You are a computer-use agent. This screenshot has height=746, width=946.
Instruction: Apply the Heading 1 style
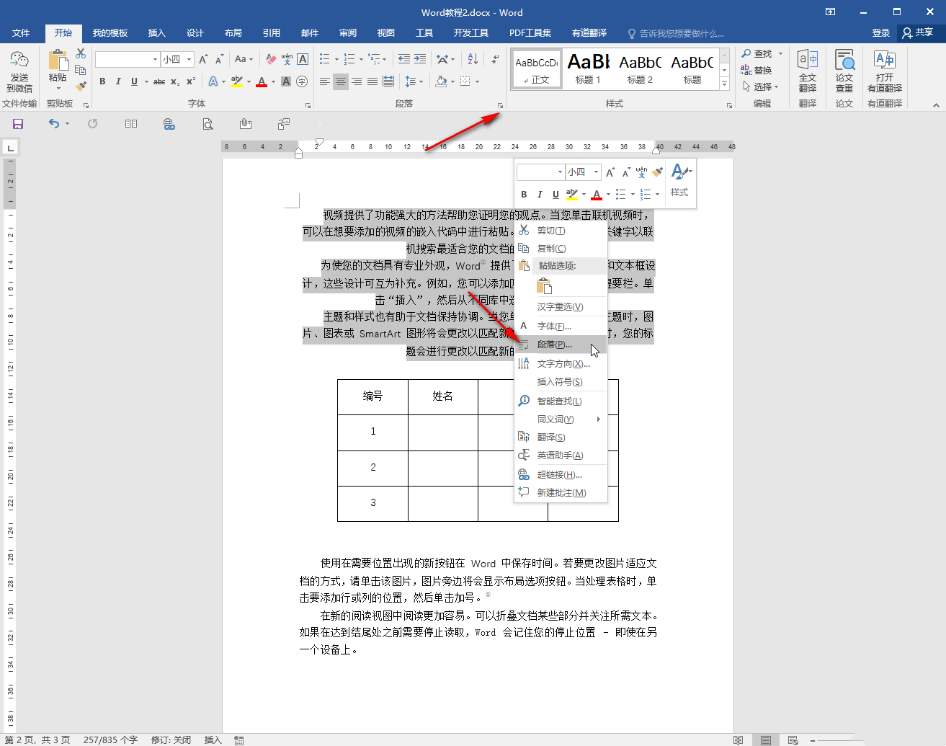[x=588, y=69]
